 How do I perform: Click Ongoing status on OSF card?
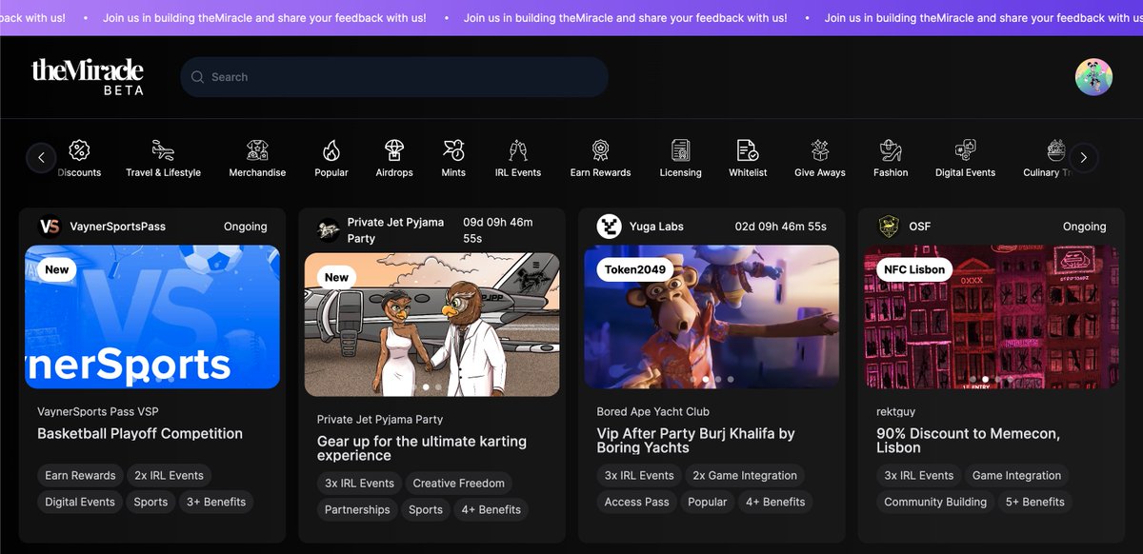[1085, 227]
